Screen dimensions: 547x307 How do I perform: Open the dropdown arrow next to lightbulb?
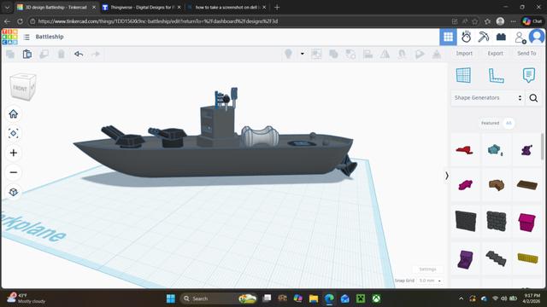302,54
